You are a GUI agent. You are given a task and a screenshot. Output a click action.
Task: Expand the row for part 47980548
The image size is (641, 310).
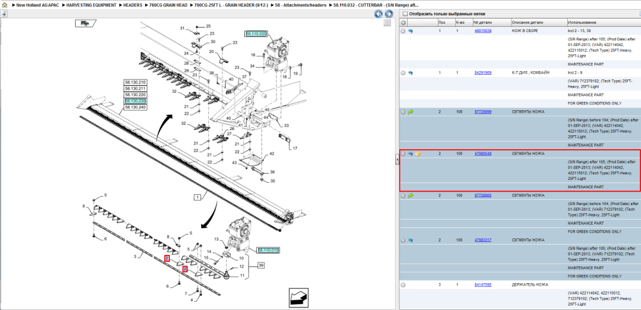point(403,154)
